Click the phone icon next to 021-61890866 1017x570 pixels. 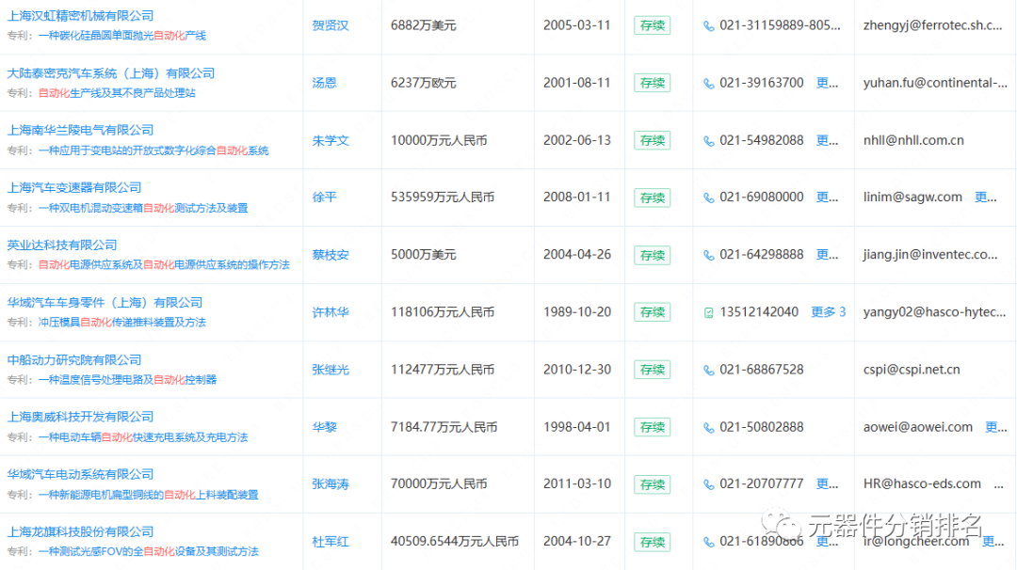[709, 542]
